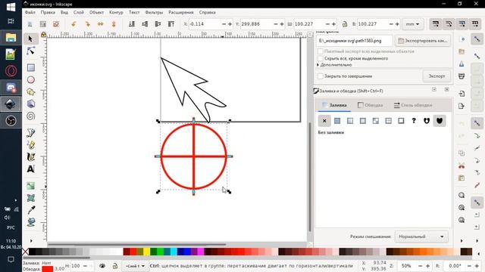Image resolution: width=485 pixels, height=272 pixels.
Task: Click the export filename field
Action: point(354,41)
